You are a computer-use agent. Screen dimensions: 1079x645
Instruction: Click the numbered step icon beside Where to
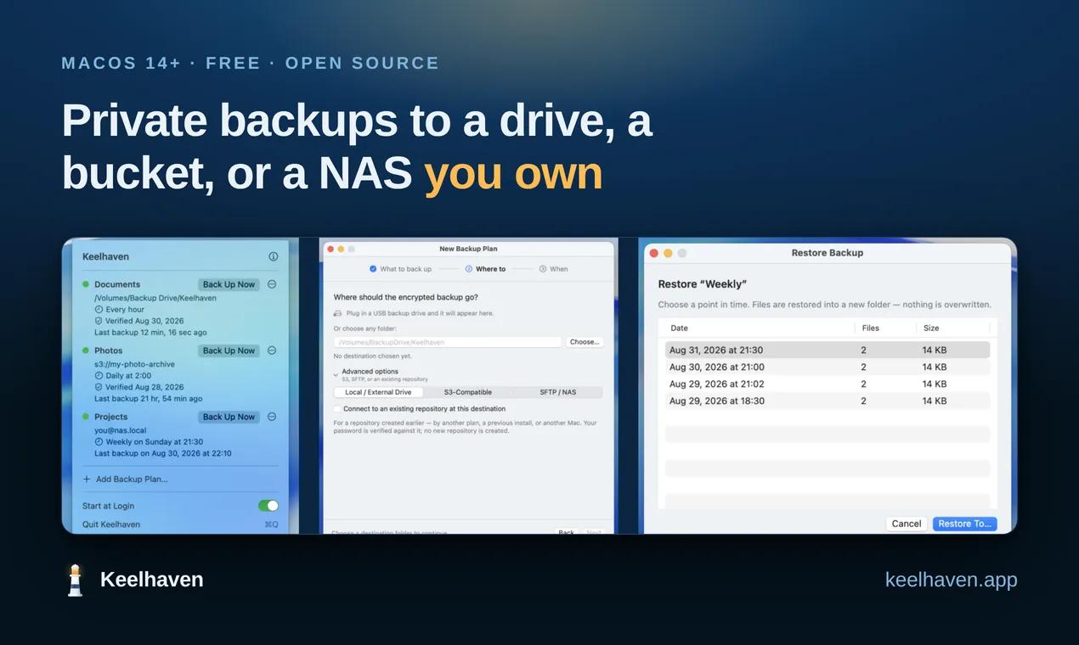468,269
